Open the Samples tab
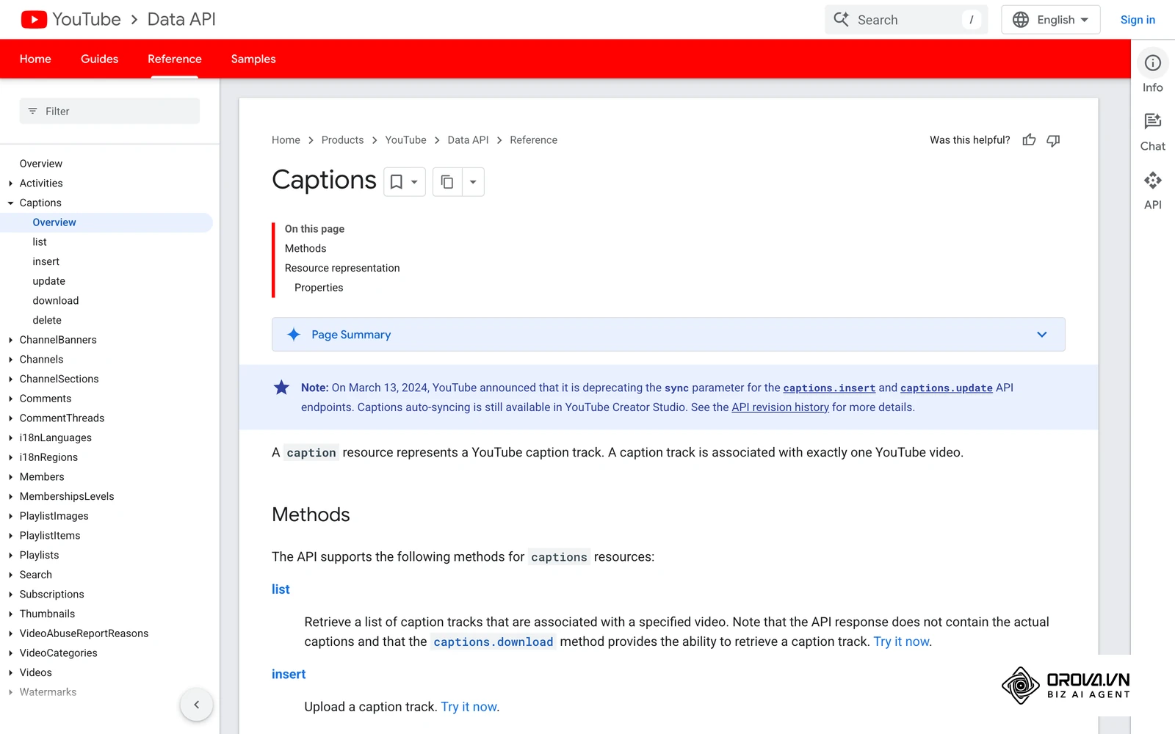 (253, 59)
